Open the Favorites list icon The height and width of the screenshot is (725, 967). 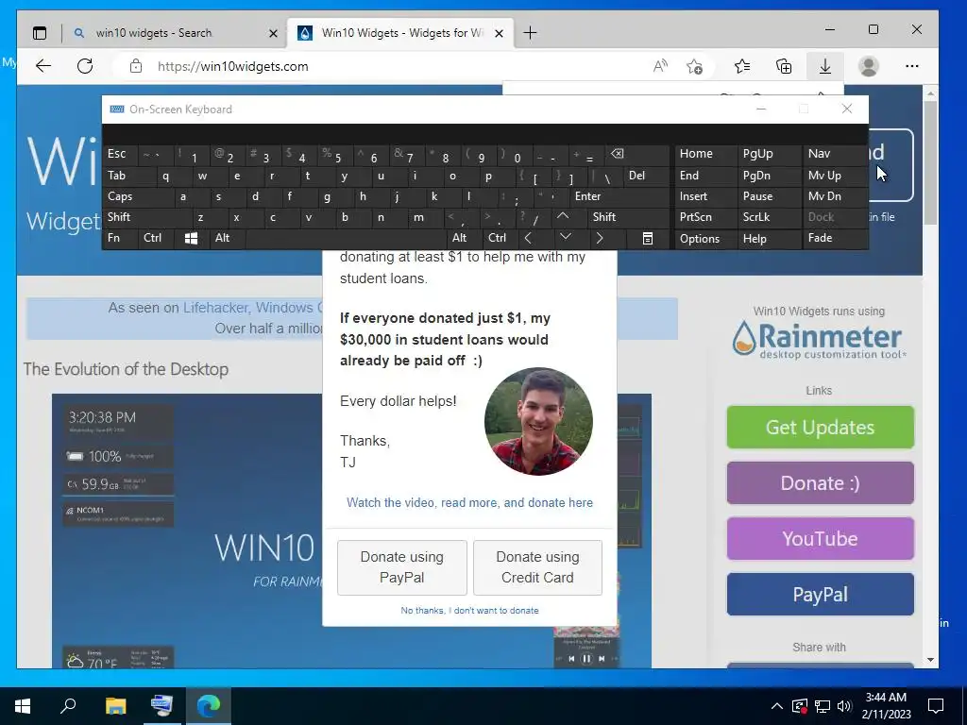pyautogui.click(x=742, y=66)
